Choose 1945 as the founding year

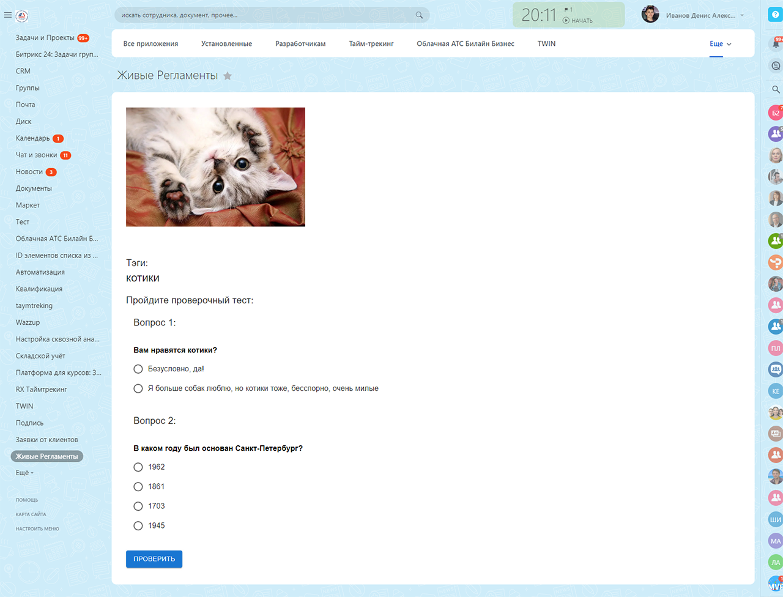click(138, 525)
